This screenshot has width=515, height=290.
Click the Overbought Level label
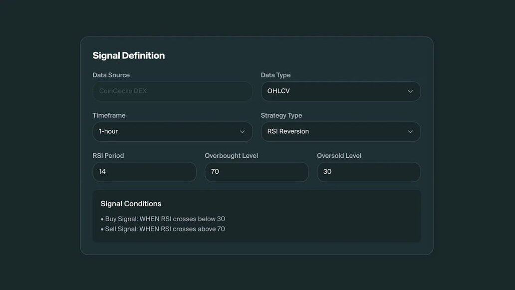[231, 156]
